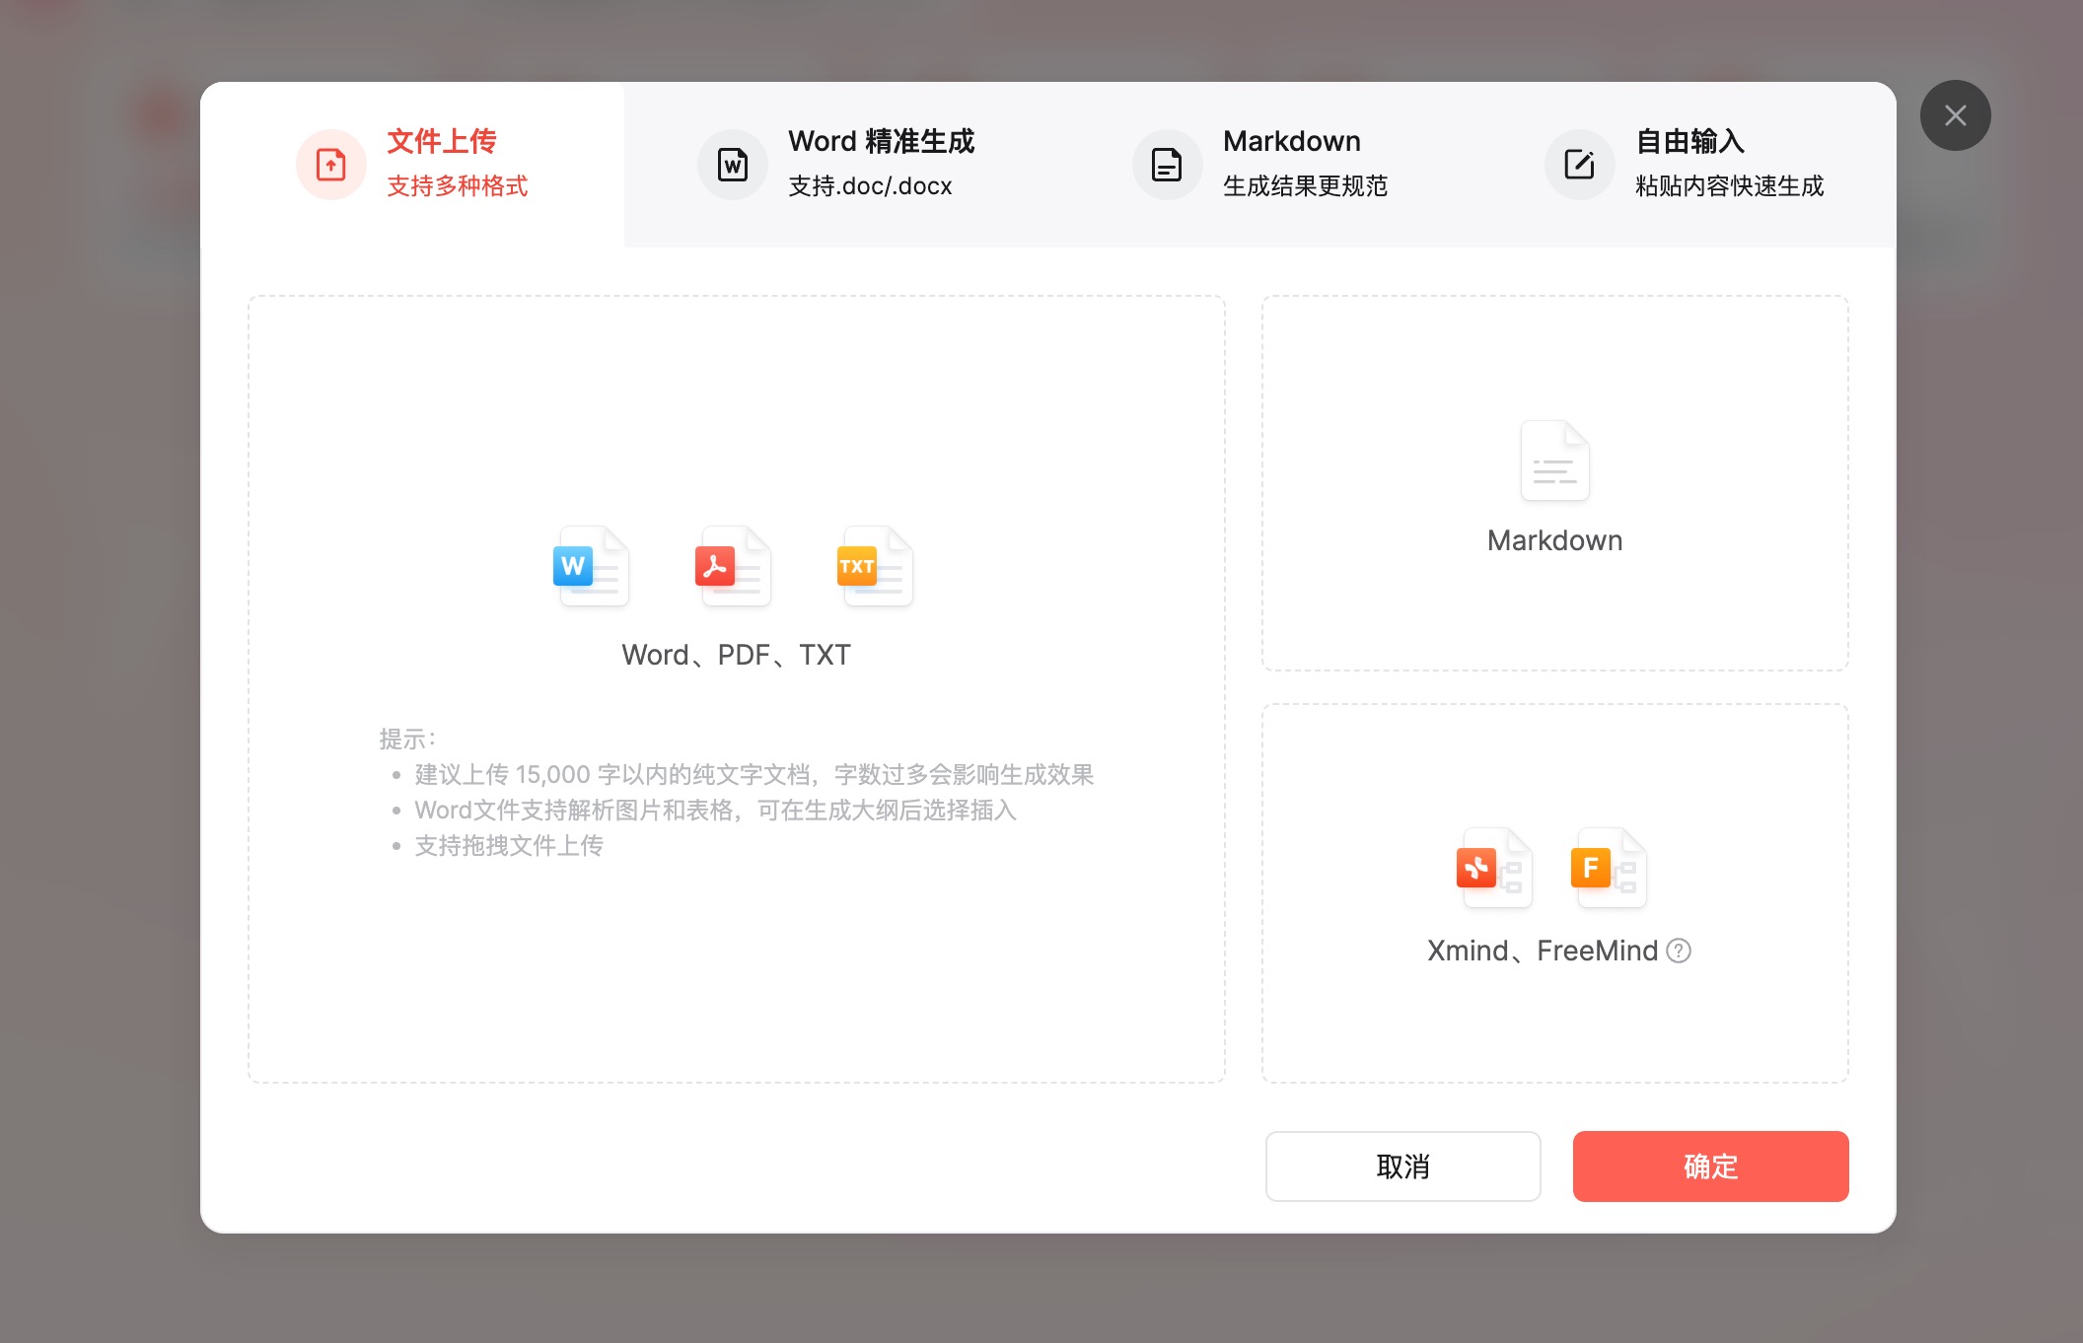Click the 确定 confirm button

[1710, 1166]
